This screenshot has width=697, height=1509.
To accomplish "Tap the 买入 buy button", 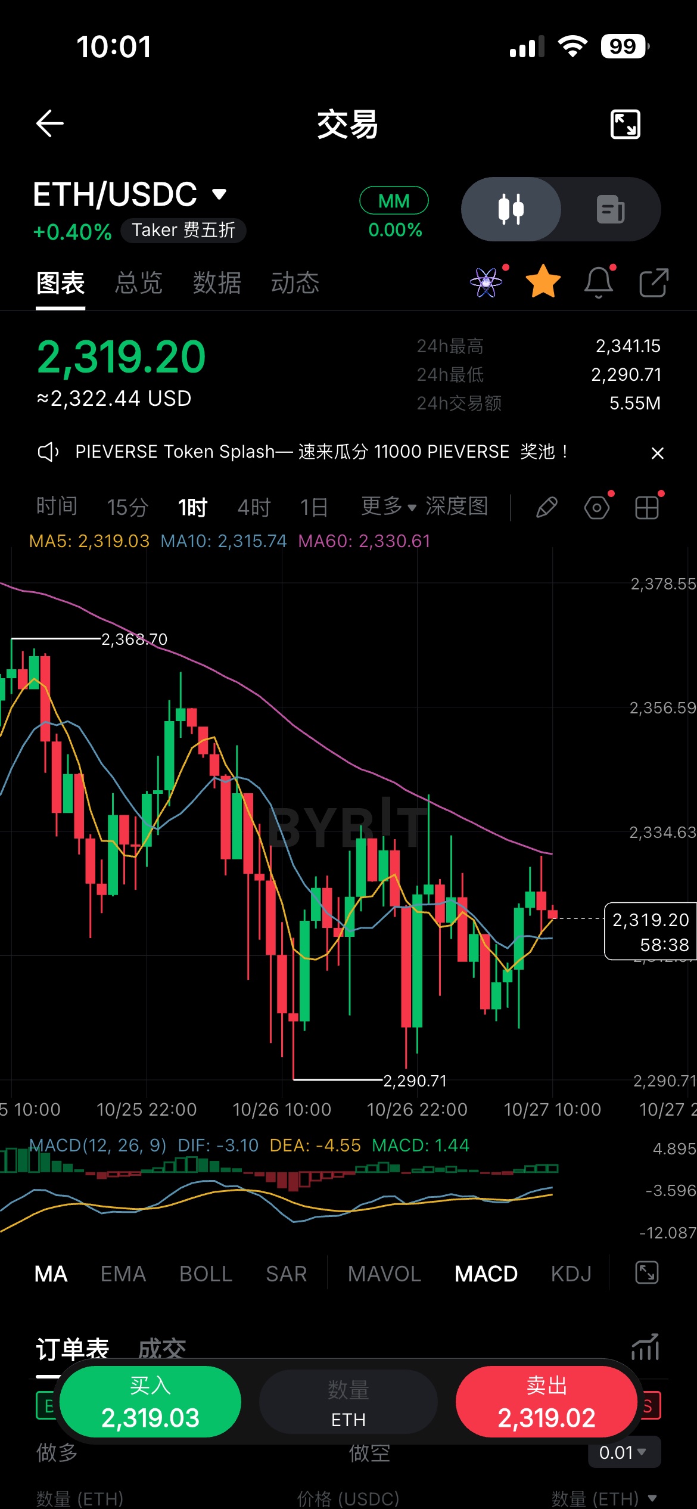I will pyautogui.click(x=150, y=1402).
